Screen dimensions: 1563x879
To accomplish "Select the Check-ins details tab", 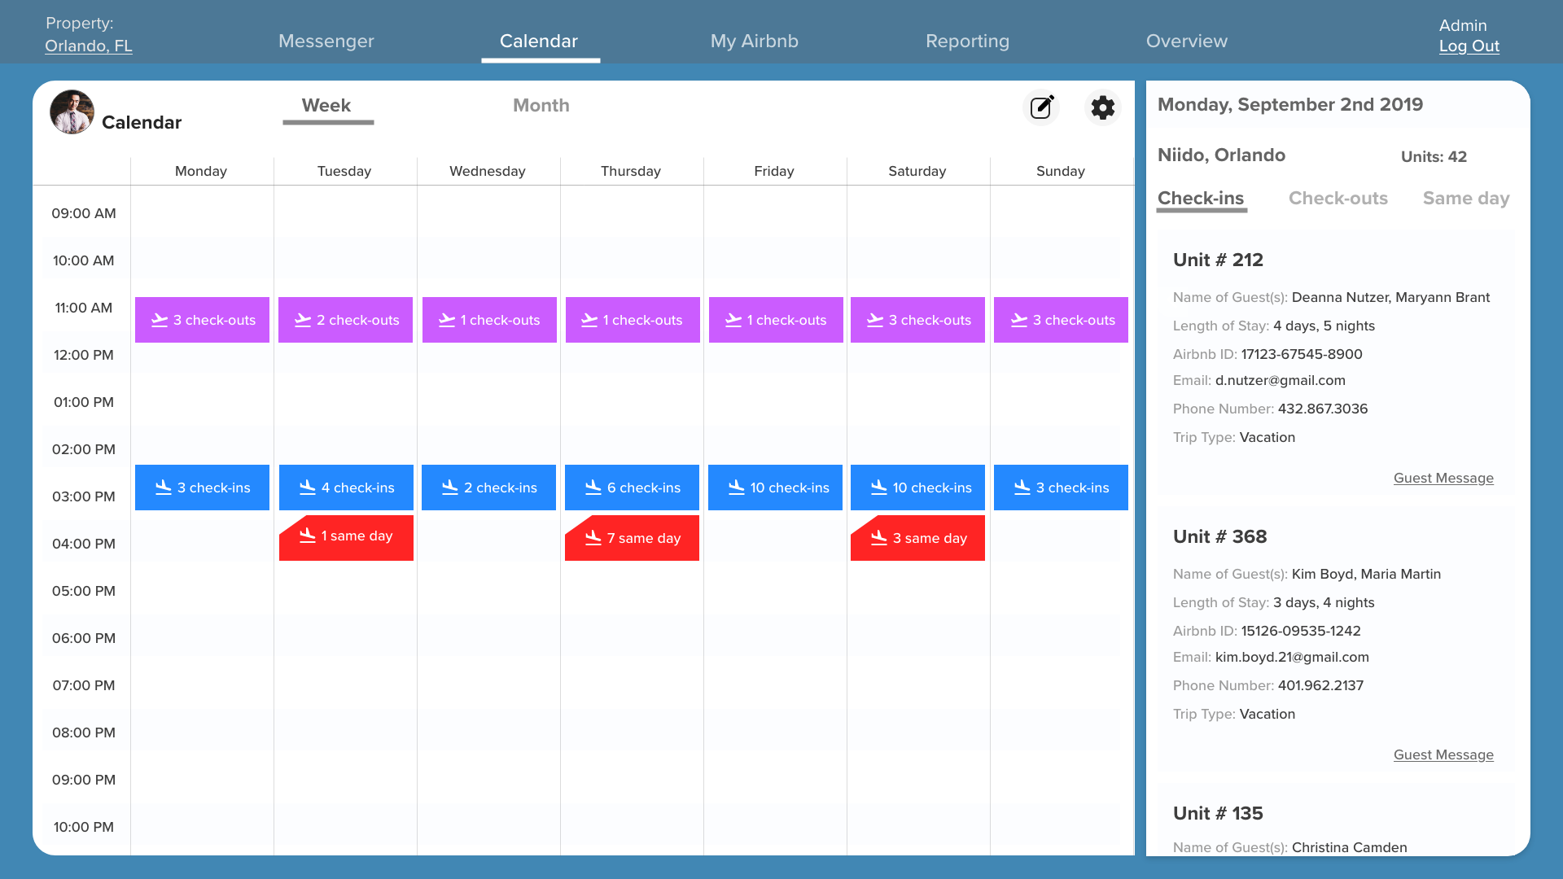I will [1201, 199].
